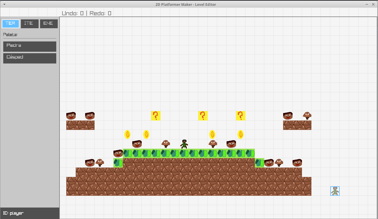Select the face enemy on the upper-right platform
The height and width of the screenshot is (219, 378).
(x=288, y=116)
